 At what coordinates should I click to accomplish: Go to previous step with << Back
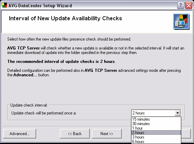click(75, 134)
